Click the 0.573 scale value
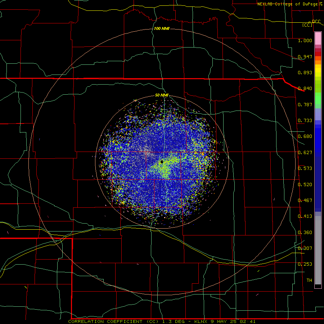This screenshot has height=324, width=324. point(305,168)
